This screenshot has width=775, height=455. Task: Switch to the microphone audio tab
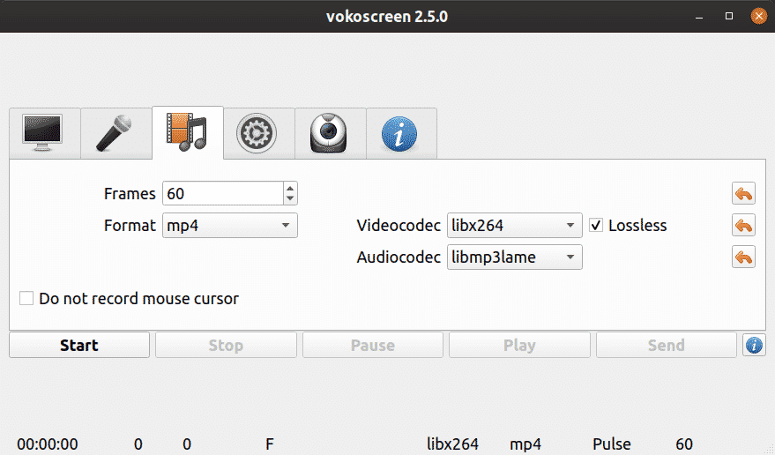pos(116,133)
